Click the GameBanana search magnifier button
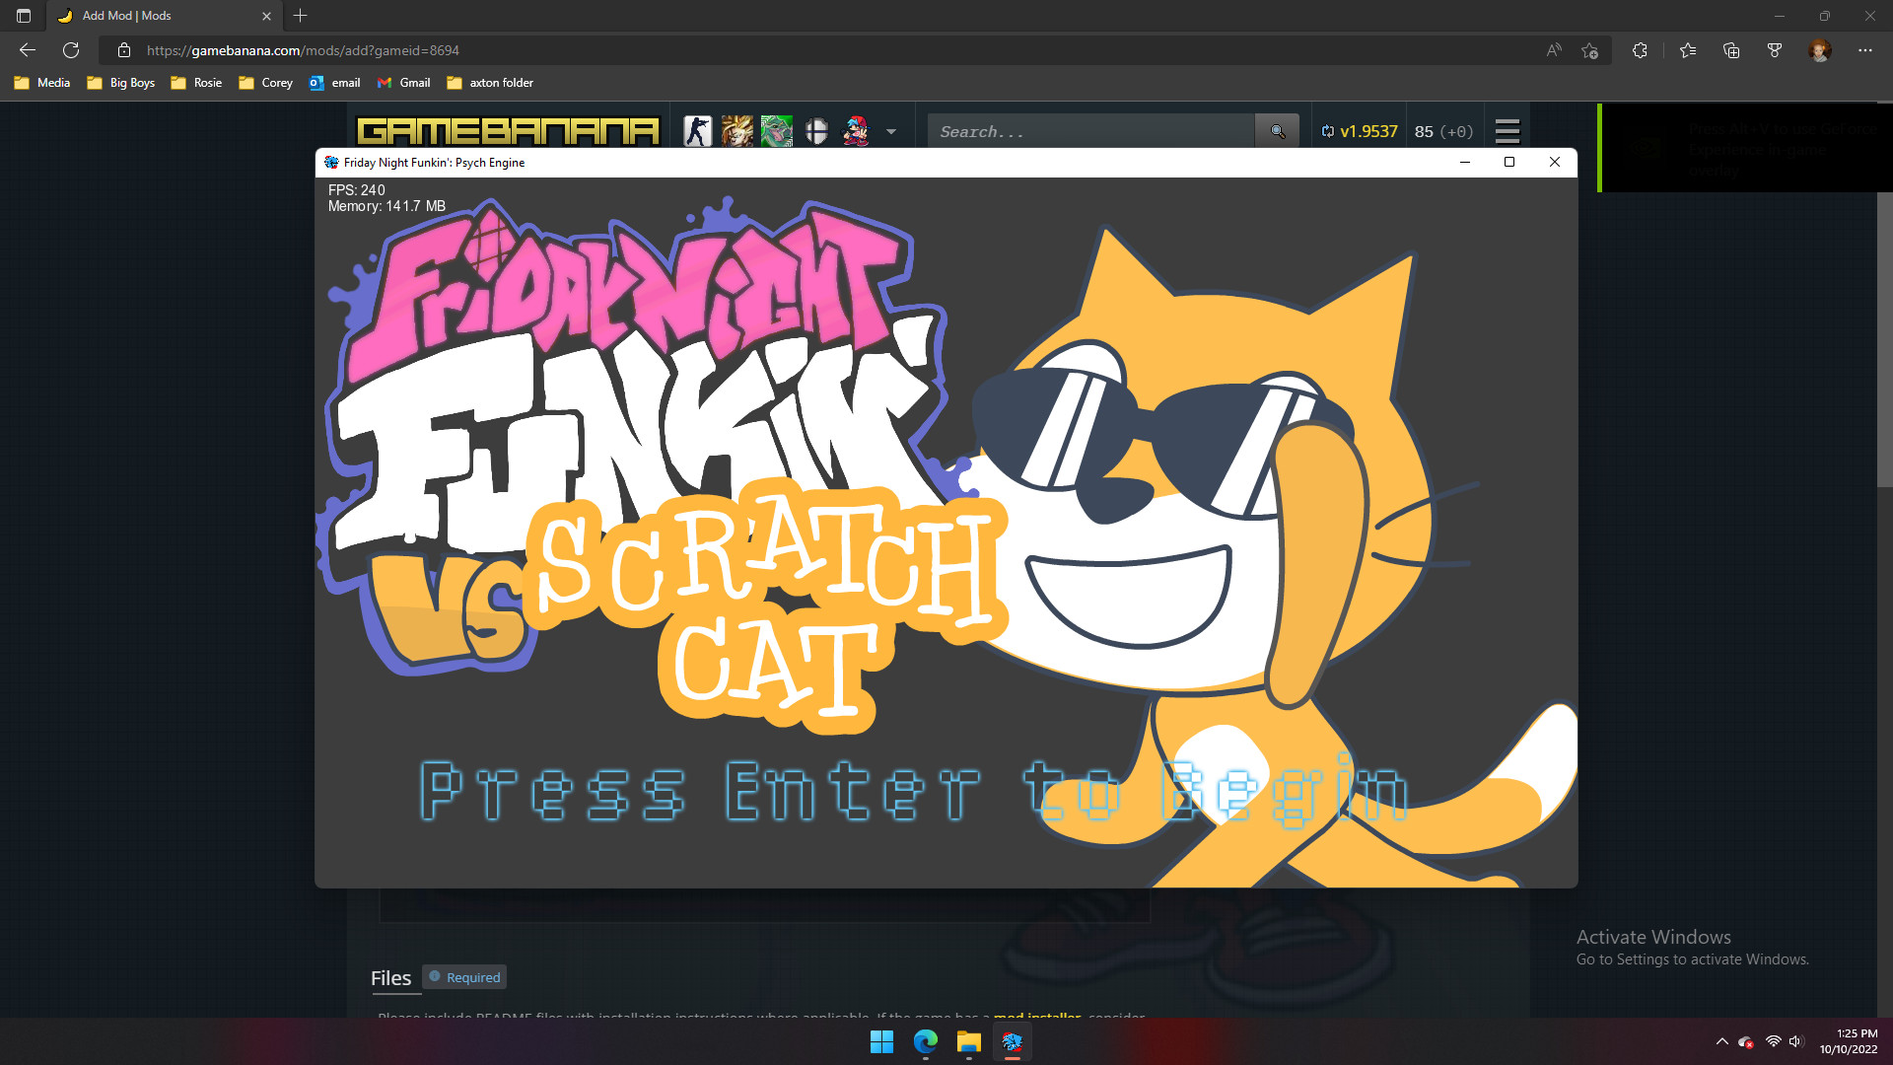Image resolution: width=1893 pixels, height=1065 pixels. [1277, 131]
